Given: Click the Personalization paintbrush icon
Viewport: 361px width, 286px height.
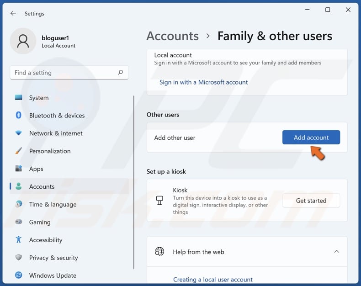Looking at the screenshot, I should 19,151.
